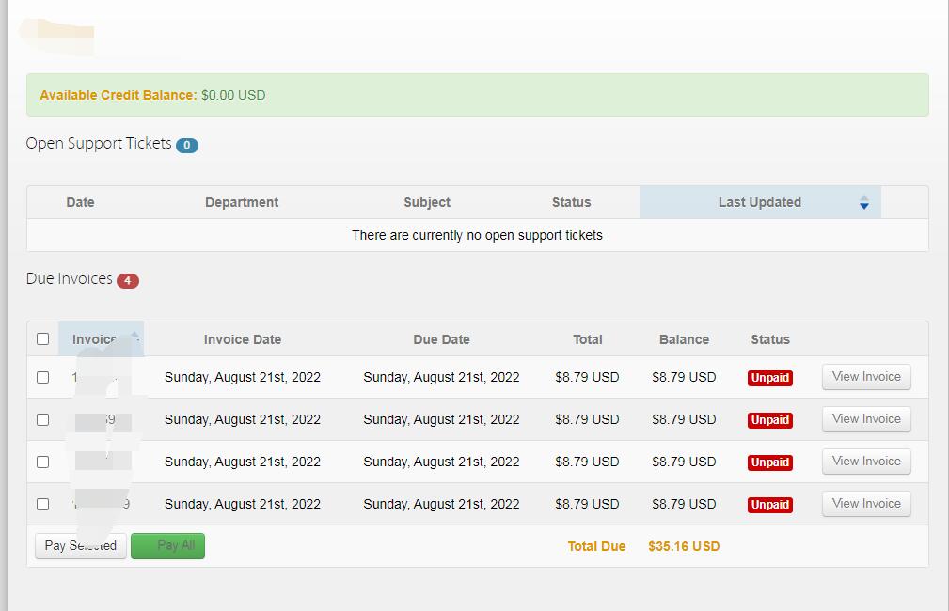Click the Due Invoices count badge
949x611 pixels.
[x=128, y=280]
